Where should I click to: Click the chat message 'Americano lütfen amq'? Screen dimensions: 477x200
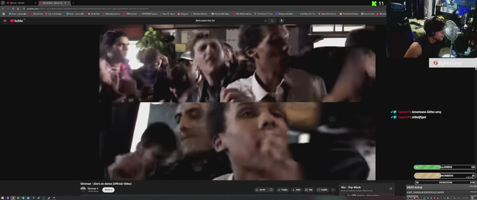click(426, 112)
